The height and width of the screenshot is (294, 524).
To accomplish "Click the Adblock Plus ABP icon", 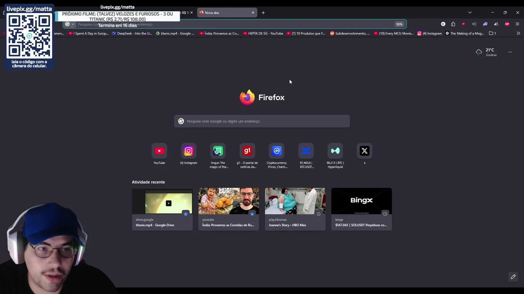I will tap(507, 24).
